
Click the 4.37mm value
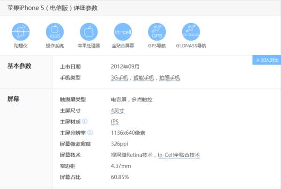(x=121, y=166)
